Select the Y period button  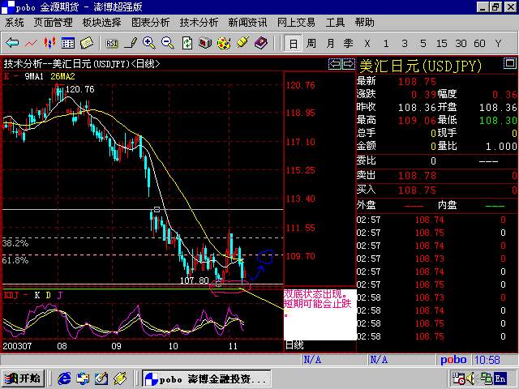point(498,43)
